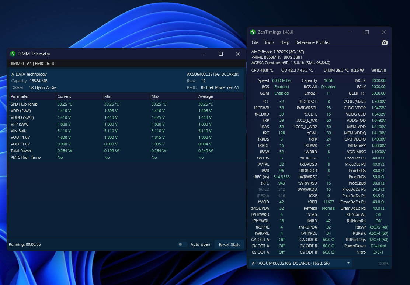Close the ZenTimings window
Image resolution: width=410 pixels, height=285 pixels.
click(x=383, y=32)
